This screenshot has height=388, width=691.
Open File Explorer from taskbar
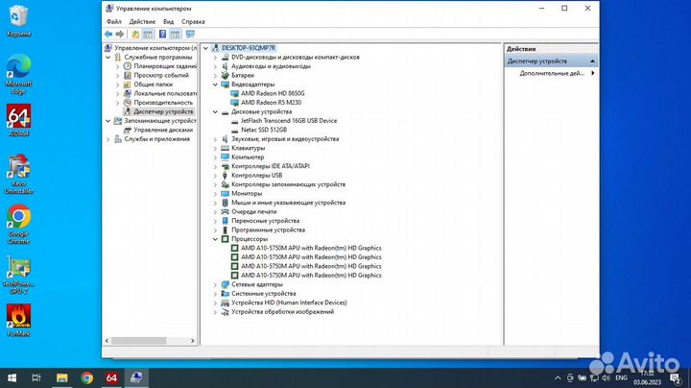[x=61, y=377]
